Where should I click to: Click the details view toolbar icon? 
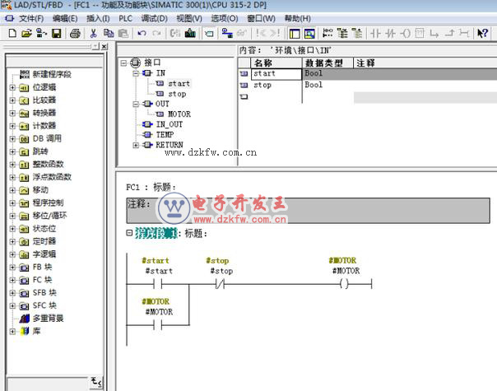309,33
